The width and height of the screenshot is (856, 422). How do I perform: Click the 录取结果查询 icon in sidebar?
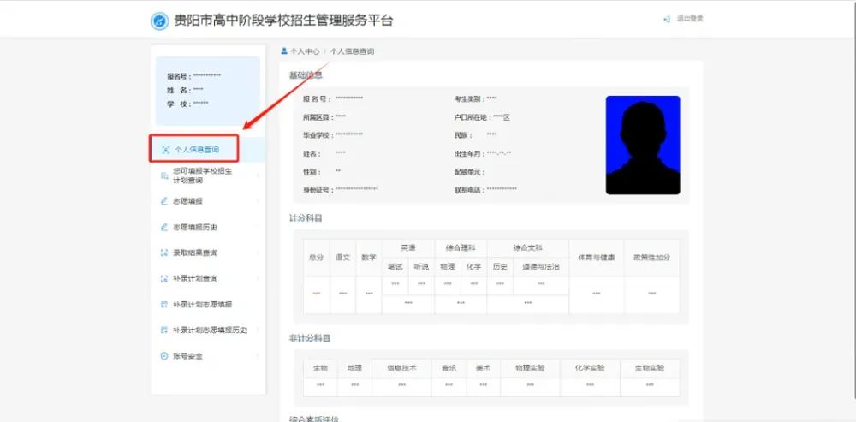[164, 253]
